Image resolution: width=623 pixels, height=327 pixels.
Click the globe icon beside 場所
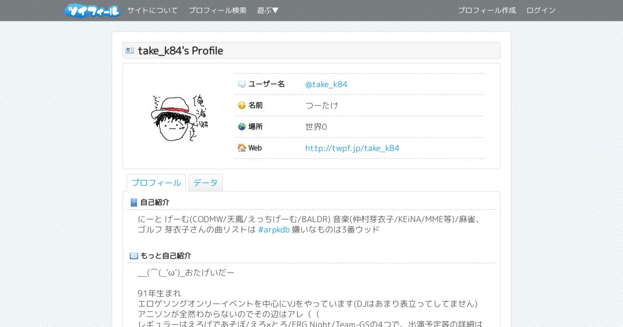(241, 127)
